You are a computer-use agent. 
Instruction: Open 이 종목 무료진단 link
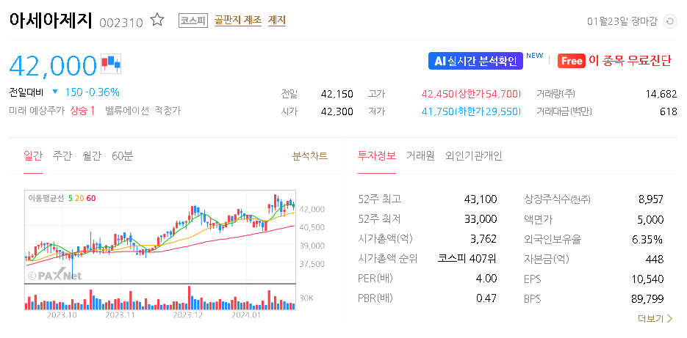point(630,61)
